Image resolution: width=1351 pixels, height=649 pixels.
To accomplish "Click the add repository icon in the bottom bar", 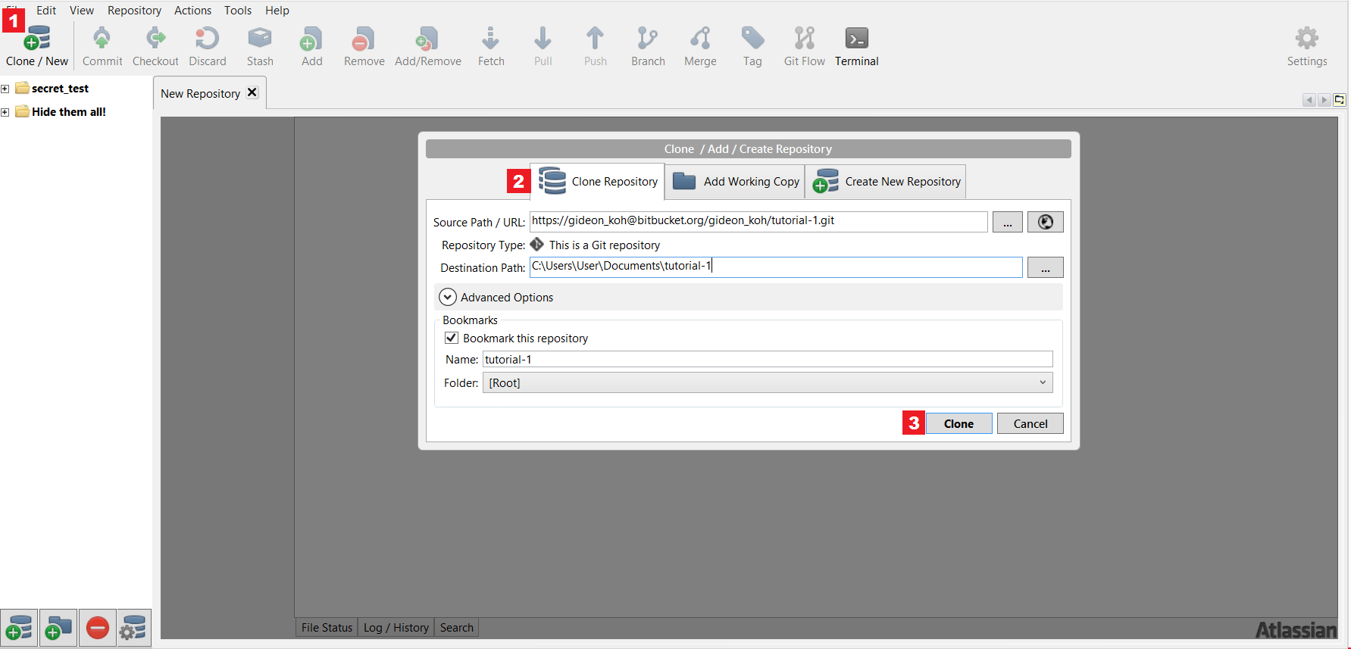I will [x=19, y=628].
